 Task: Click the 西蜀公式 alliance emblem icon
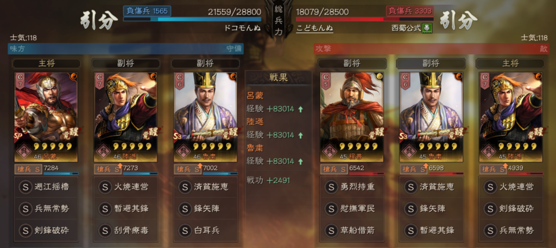coord(427,28)
